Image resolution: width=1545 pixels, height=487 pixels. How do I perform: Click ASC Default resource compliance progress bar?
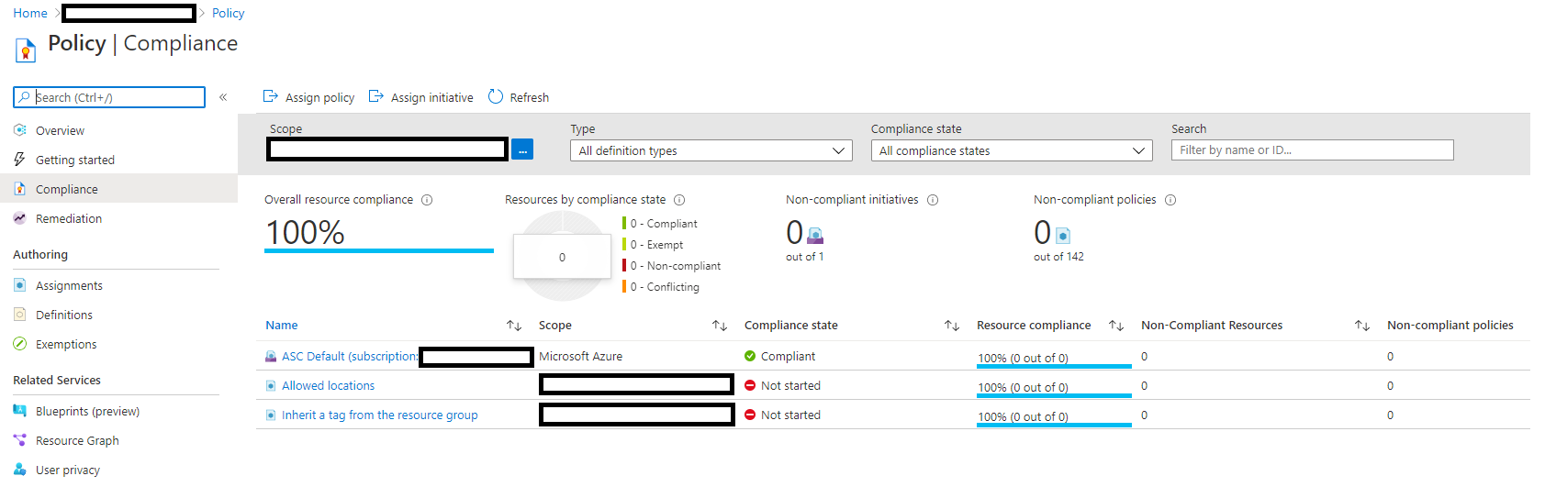tap(1053, 366)
